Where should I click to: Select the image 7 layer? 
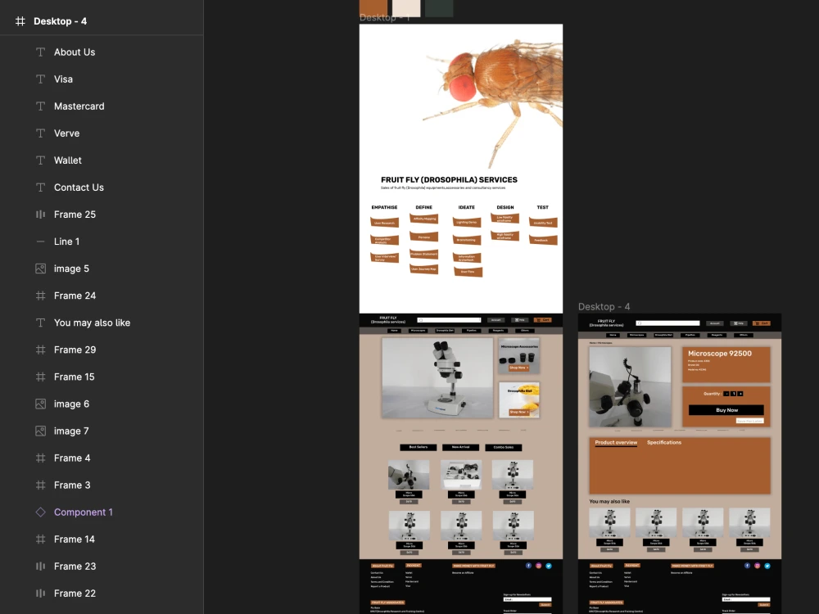[102, 431]
